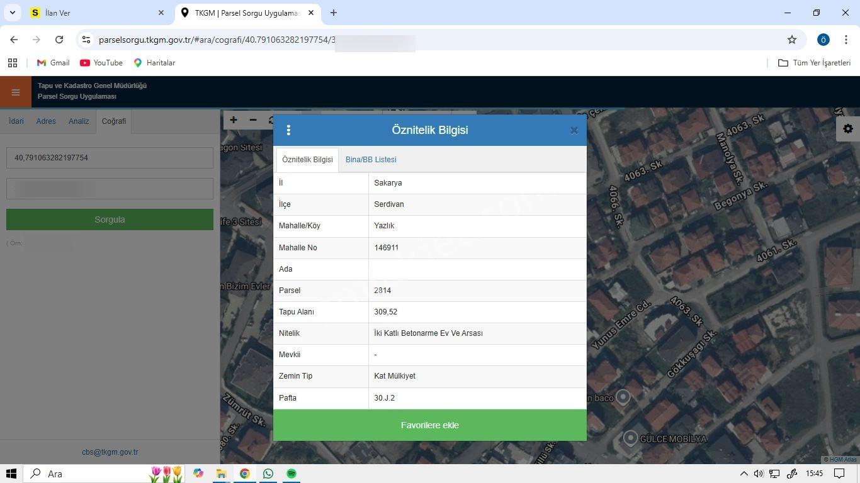
Task: Open the Windows Start menu
Action: click(11, 474)
